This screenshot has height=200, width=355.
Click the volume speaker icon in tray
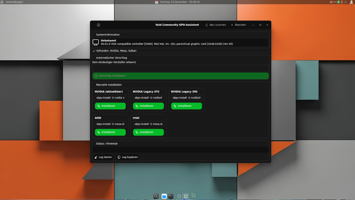[x=331, y=2]
